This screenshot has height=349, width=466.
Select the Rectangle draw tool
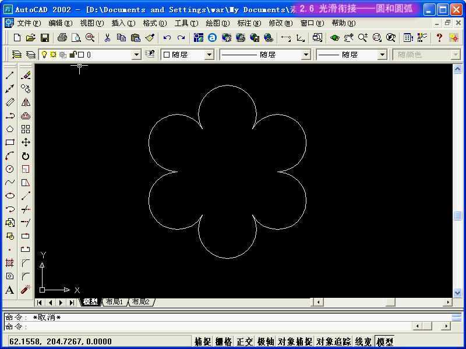(10, 142)
